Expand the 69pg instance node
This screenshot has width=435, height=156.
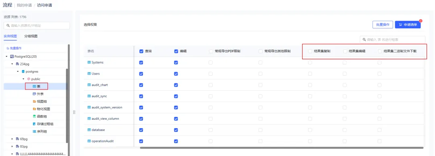pos(12,139)
